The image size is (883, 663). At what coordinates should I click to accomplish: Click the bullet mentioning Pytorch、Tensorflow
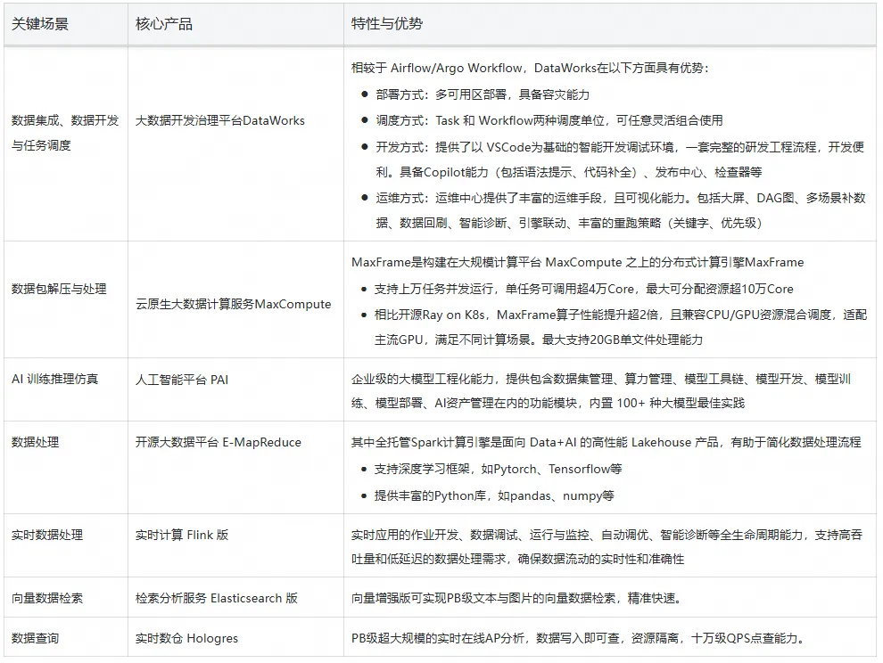[498, 470]
